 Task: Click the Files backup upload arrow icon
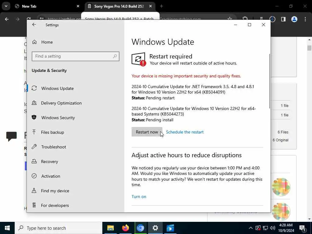pyautogui.click(x=34, y=132)
